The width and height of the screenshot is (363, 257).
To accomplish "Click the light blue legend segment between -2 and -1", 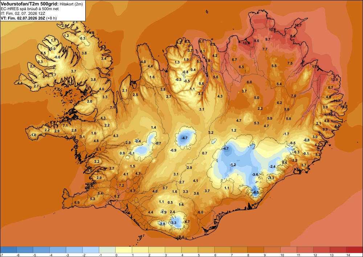I will pos(91,250).
